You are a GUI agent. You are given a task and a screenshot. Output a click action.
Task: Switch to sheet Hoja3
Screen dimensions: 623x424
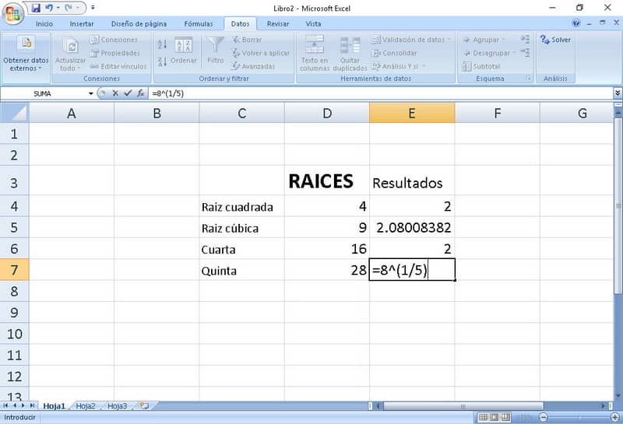pyautogui.click(x=118, y=406)
